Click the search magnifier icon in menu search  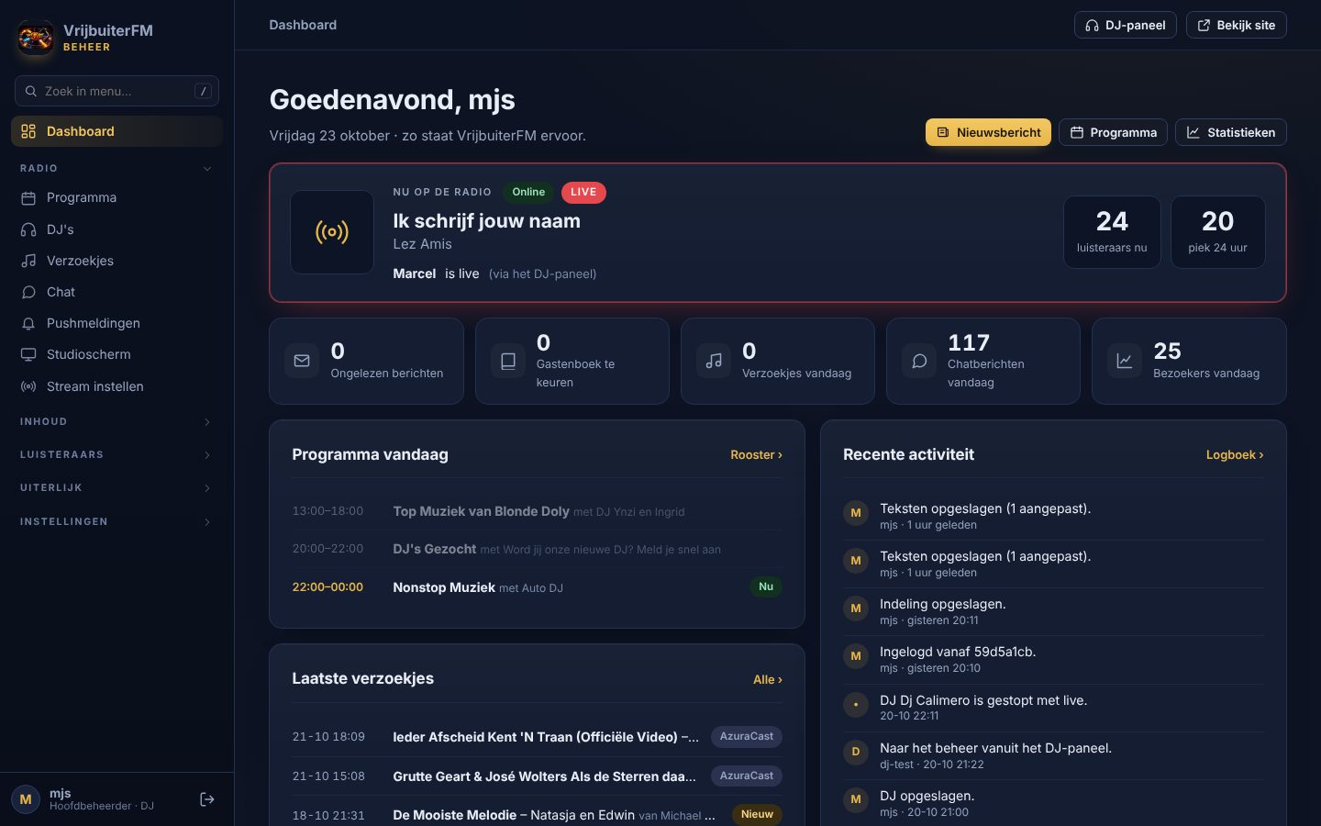coord(31,91)
